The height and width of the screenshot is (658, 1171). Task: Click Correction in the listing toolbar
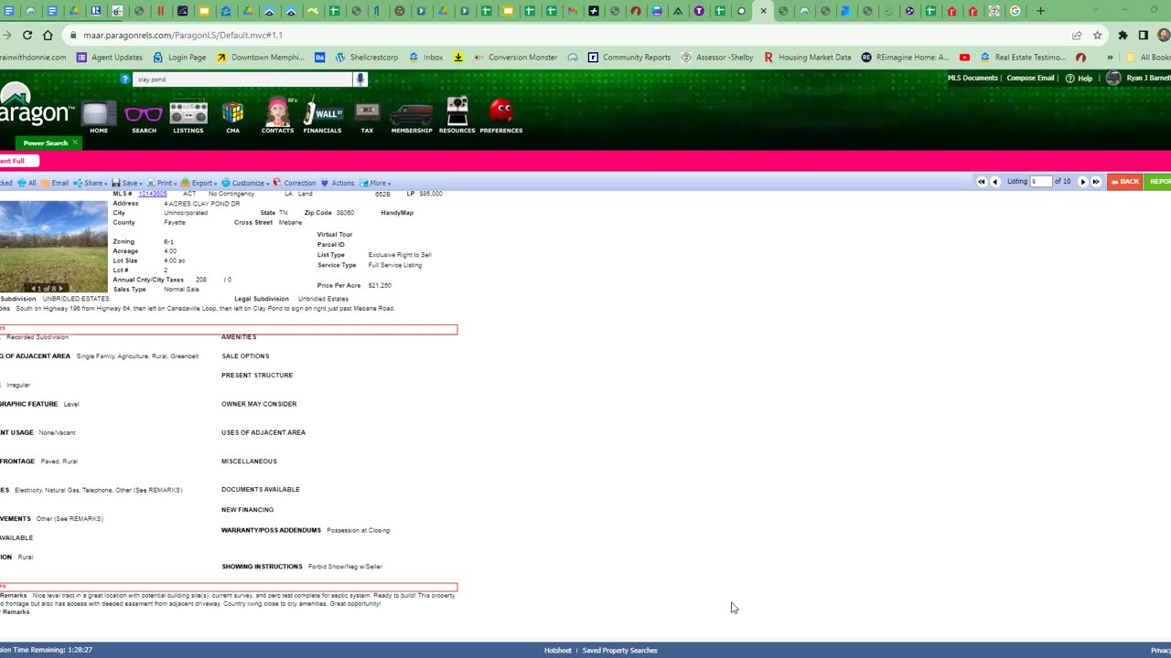[x=295, y=183]
